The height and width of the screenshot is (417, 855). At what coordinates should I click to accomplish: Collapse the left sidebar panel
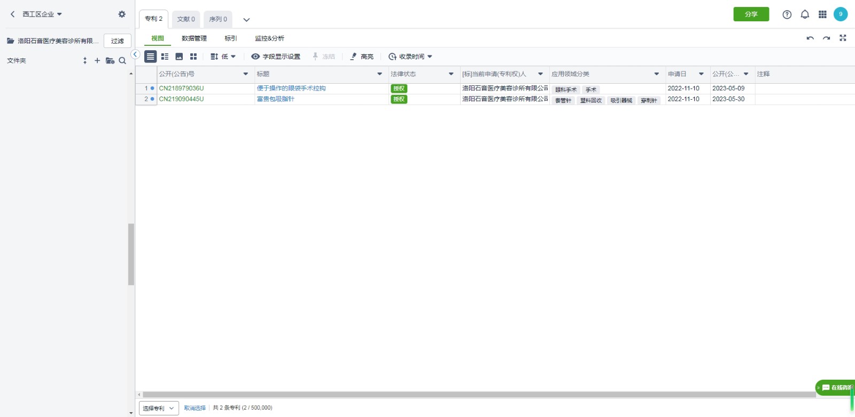135,54
